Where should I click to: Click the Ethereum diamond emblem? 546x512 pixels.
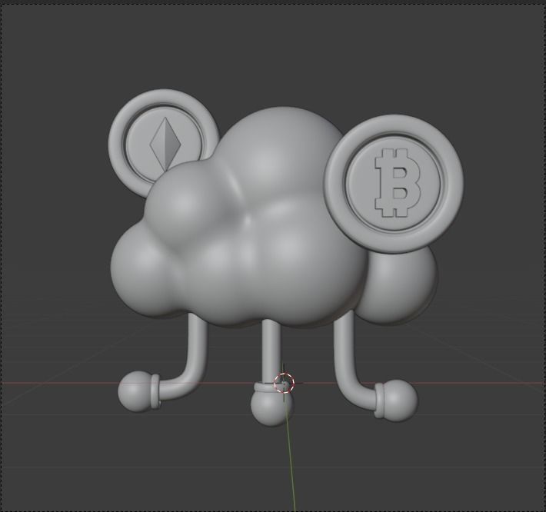point(166,145)
